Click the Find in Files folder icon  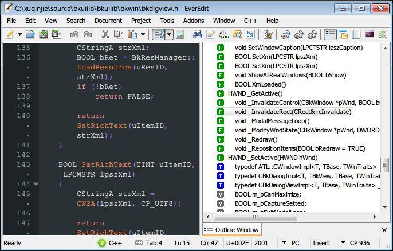[237, 34]
